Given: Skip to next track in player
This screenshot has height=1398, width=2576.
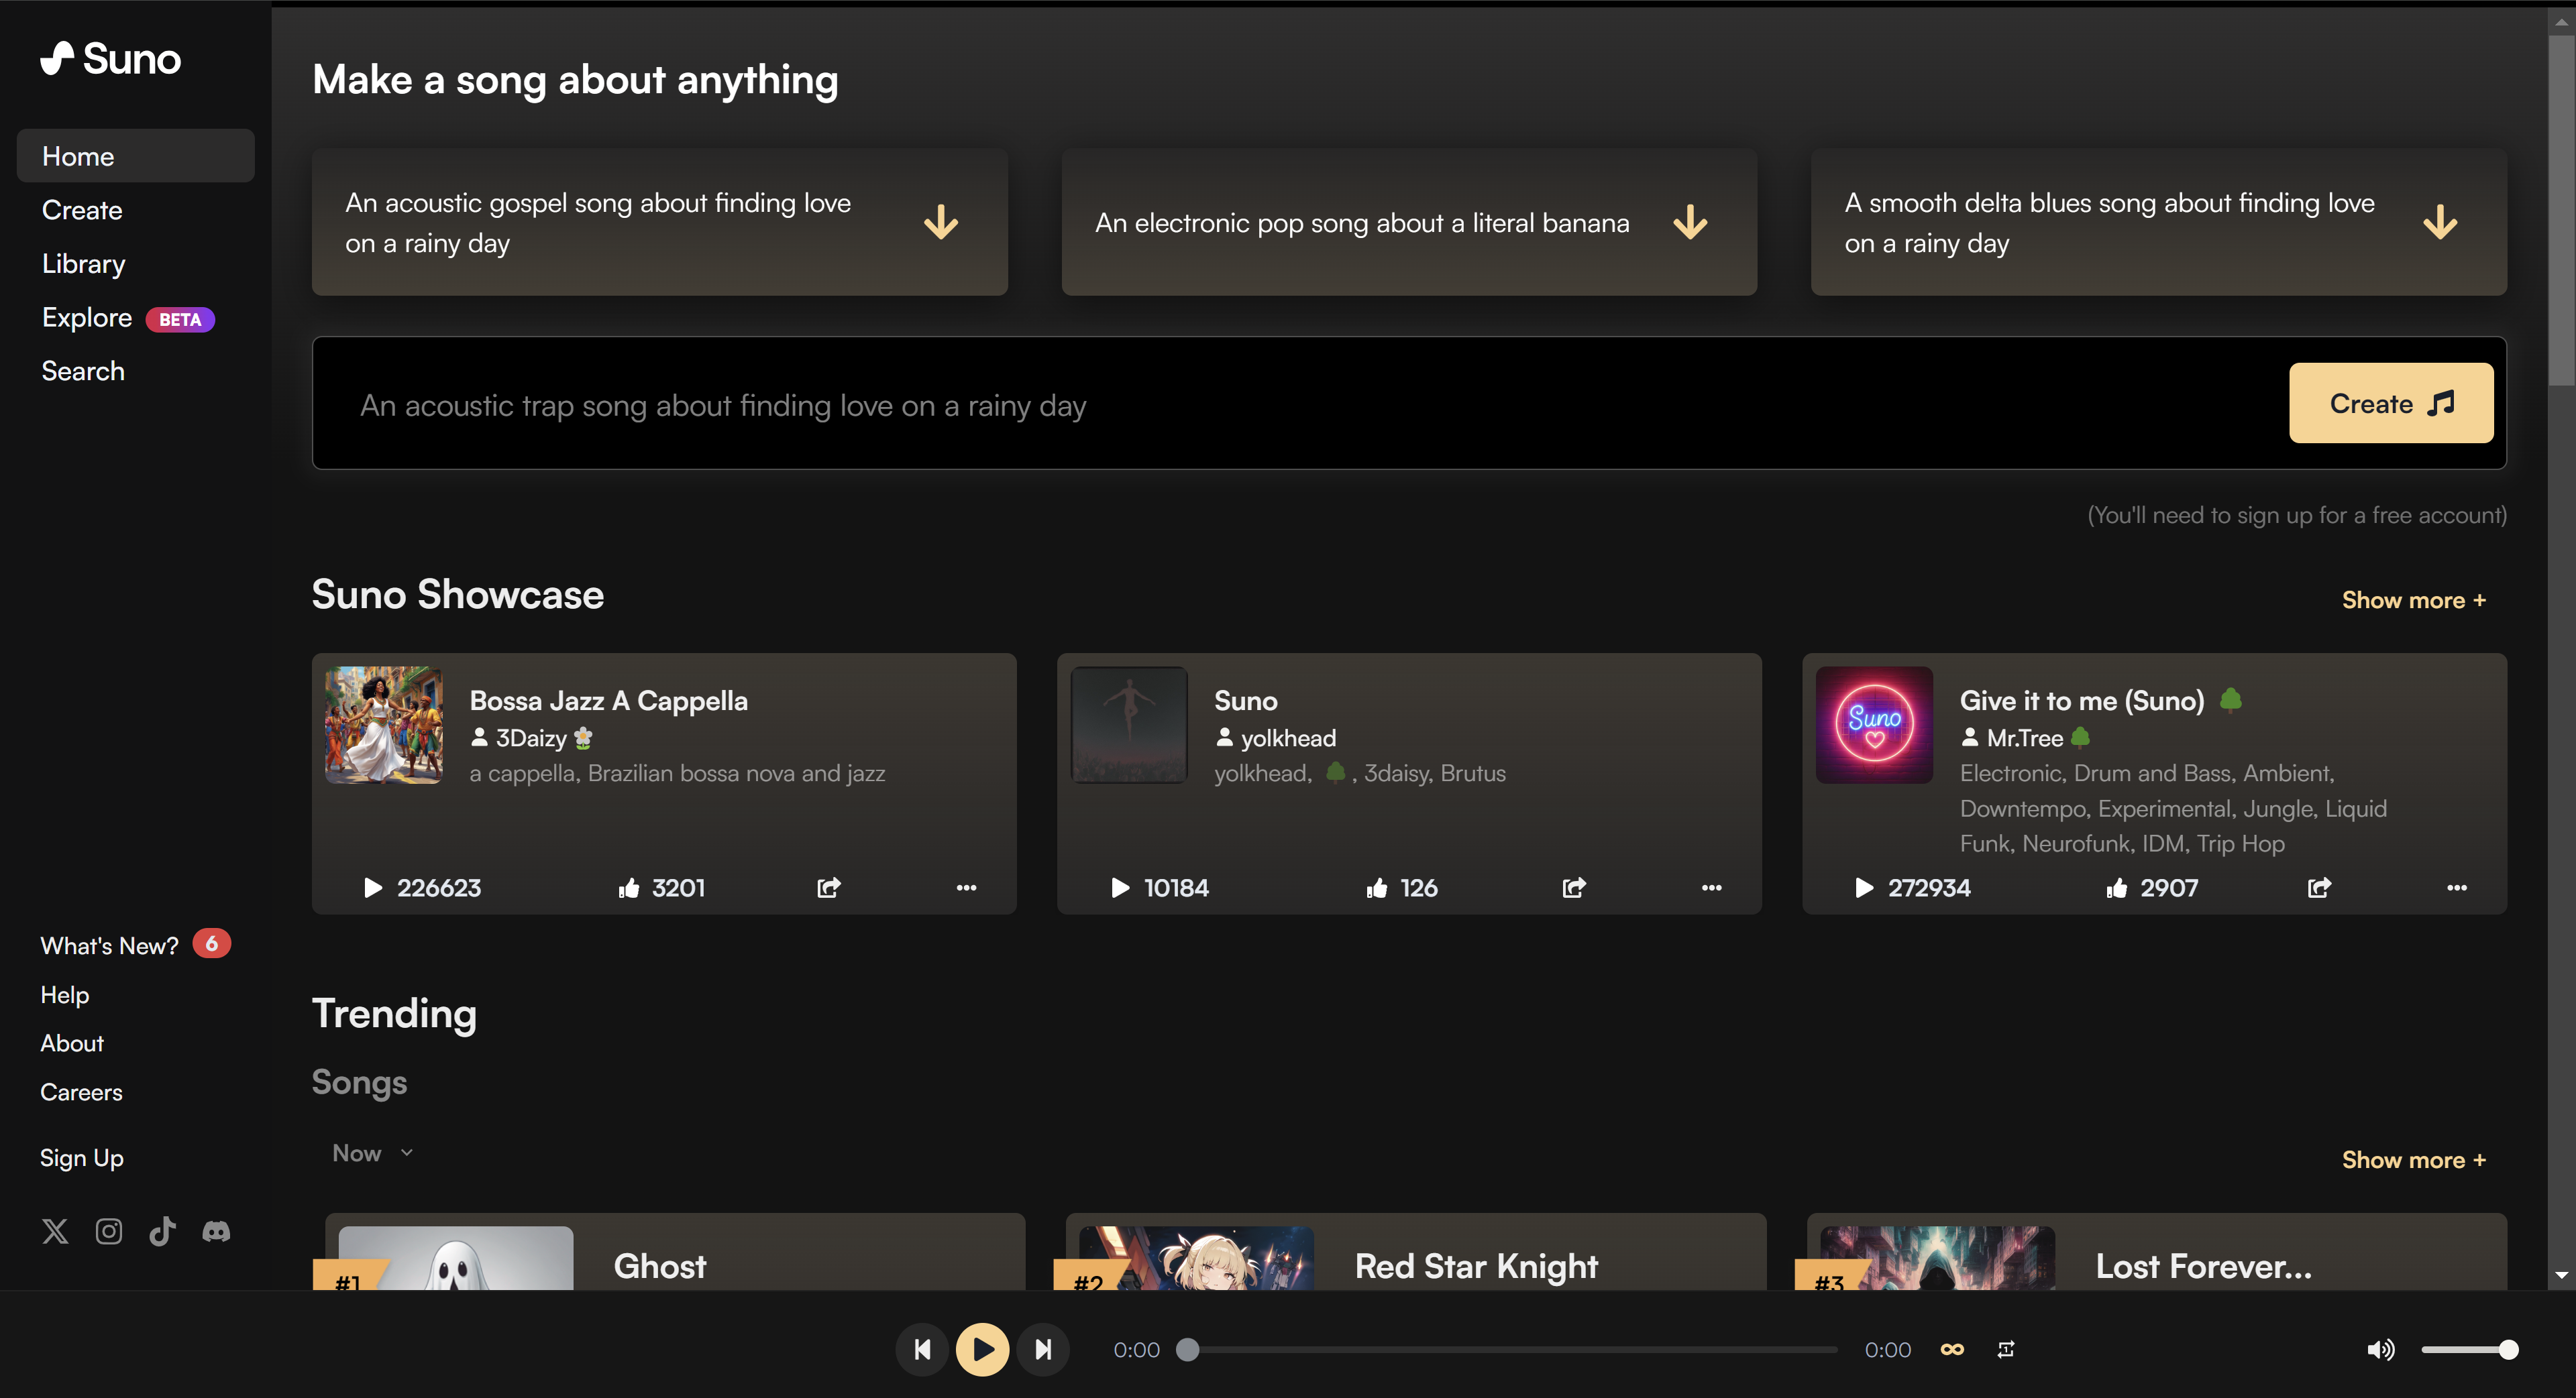Looking at the screenshot, I should [1043, 1349].
